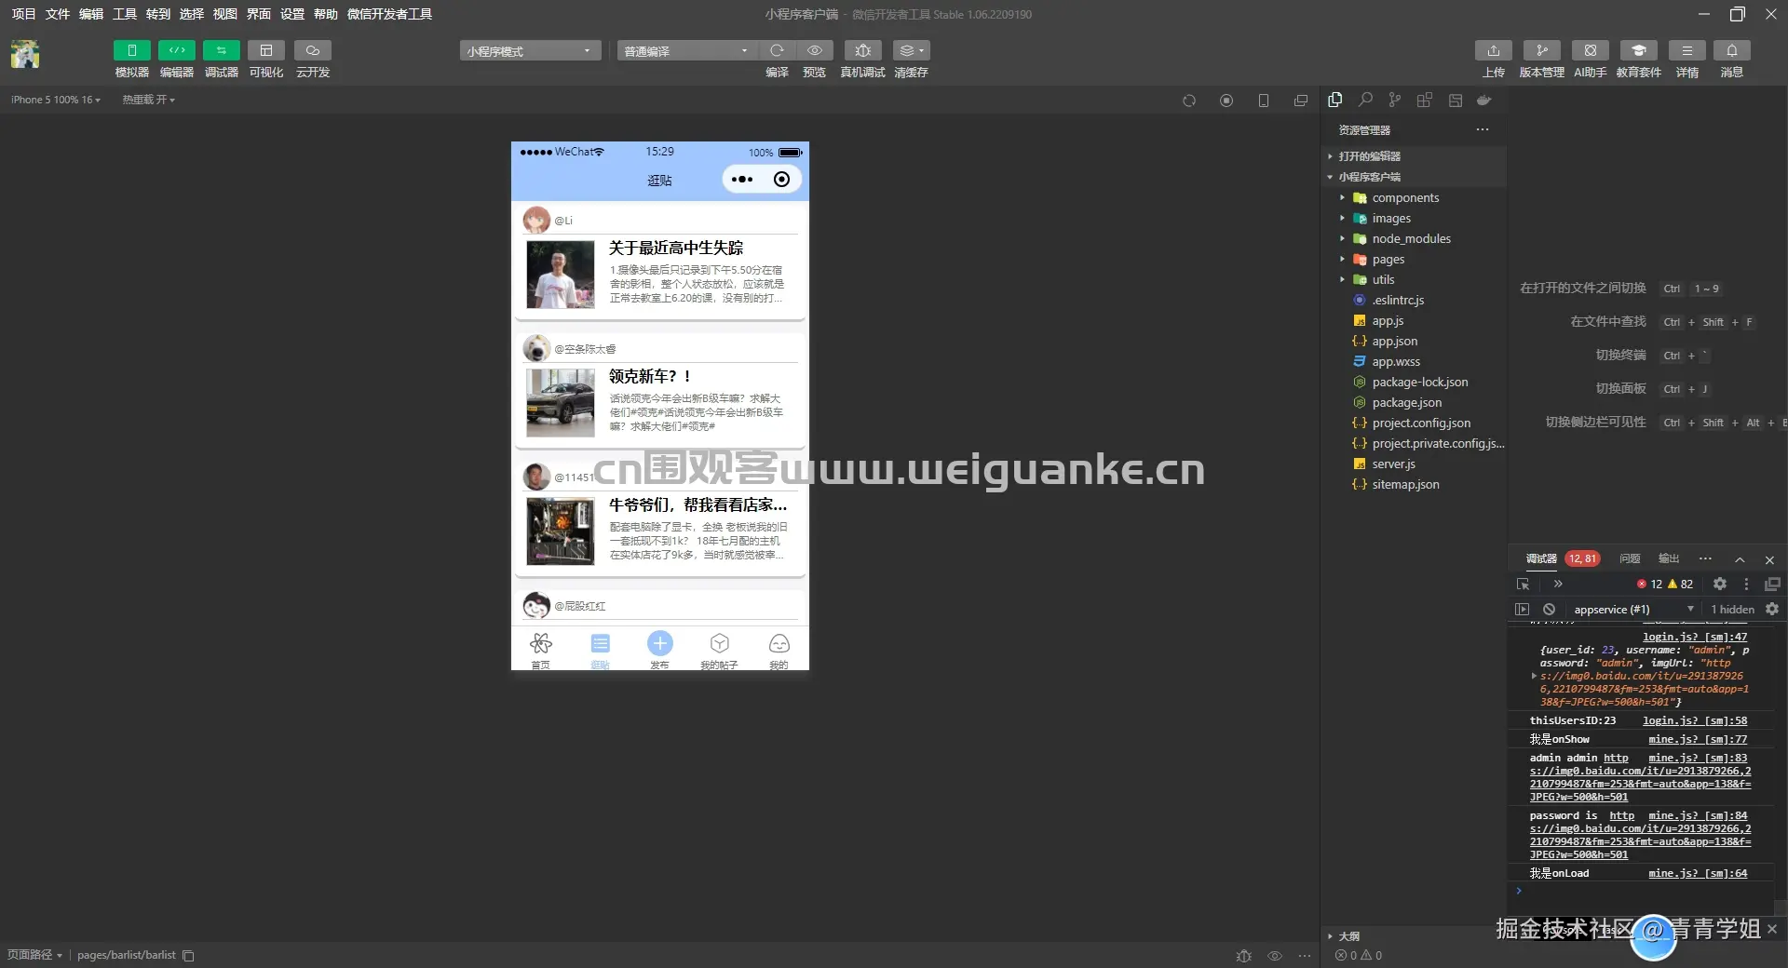Open the 文件 menu
This screenshot has height=968, width=1788.
(x=57, y=14)
